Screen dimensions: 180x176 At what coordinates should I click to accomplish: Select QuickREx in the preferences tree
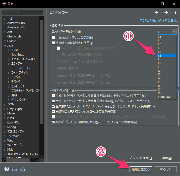pos(14,122)
